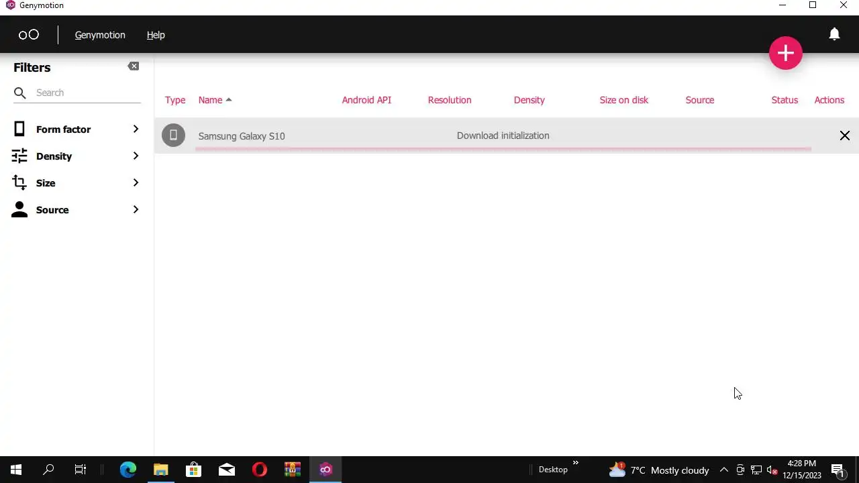859x483 pixels.
Task: Expand the Form factor filter
Action: (136, 129)
